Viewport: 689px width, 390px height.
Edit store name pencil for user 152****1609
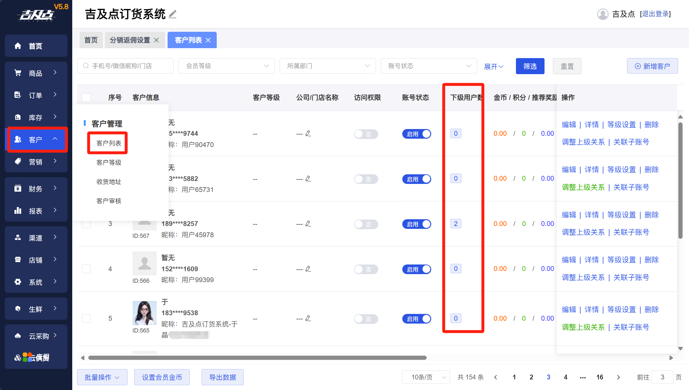coord(308,269)
